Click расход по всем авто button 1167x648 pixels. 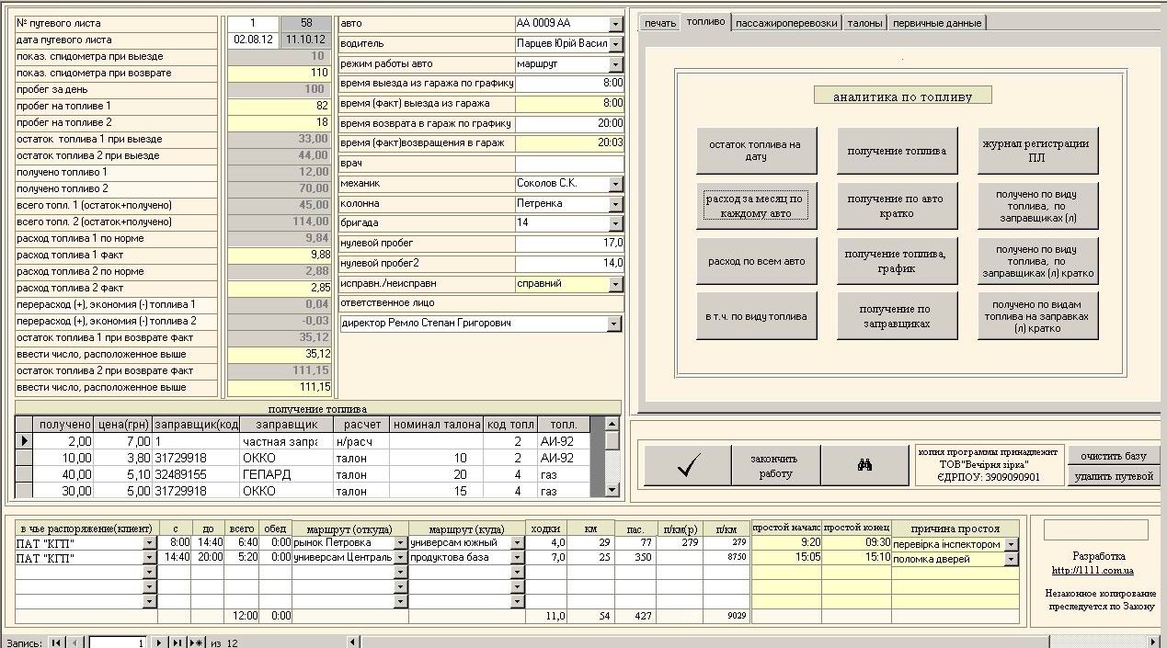point(756,261)
